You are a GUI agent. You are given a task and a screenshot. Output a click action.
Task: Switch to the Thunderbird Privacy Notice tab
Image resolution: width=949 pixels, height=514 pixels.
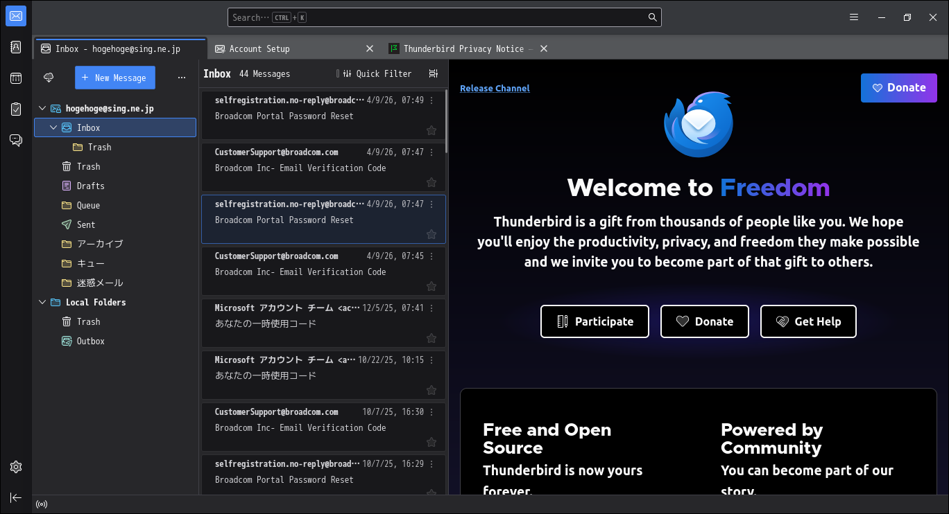[463, 49]
